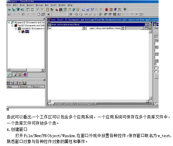
Task: Click the second speech bubble uncomment icon
Action: [x=81, y=14]
